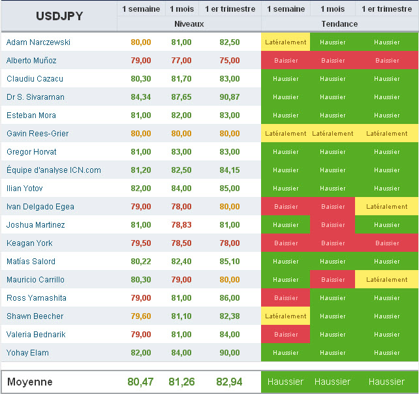Viewport: 419px width, 394px height.
Task: Click Dr S. Sivaraman's 84,34 value
Action: tap(141, 97)
